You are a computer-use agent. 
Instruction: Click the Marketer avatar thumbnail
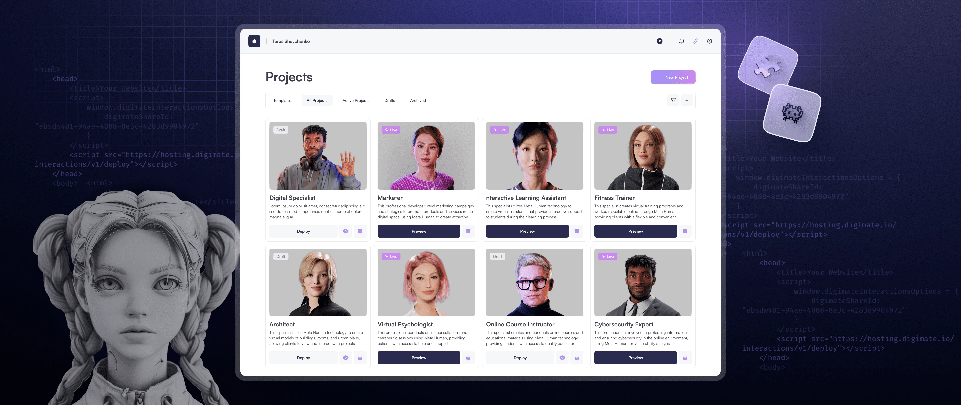click(426, 156)
